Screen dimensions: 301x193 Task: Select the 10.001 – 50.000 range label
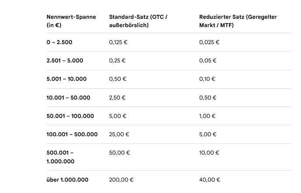click(x=68, y=98)
